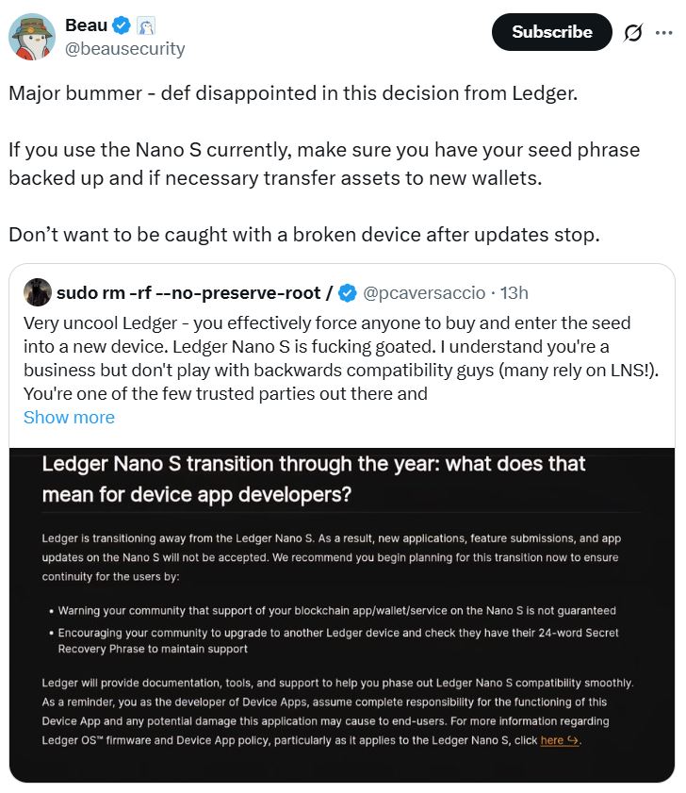
Task: Open the three-dot more options menu
Action: tap(662, 33)
